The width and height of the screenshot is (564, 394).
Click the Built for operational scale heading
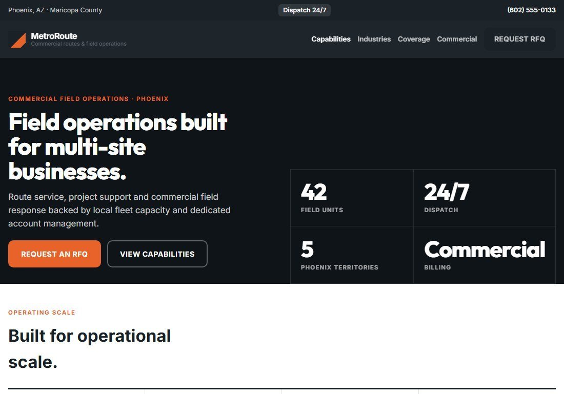90,349
